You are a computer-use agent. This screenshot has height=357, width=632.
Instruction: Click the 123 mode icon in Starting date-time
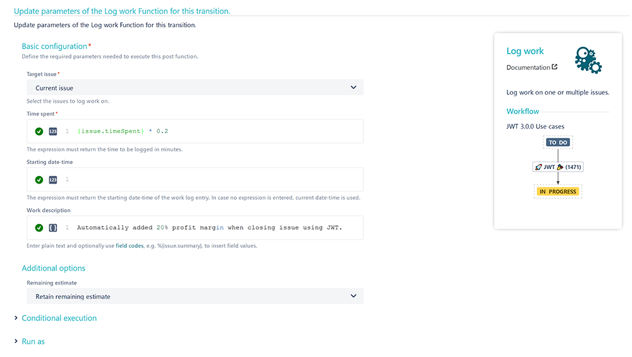[x=53, y=180]
